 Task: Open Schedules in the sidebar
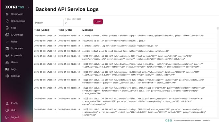point(17,48)
